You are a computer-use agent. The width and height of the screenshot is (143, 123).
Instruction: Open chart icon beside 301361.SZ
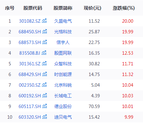point(44,63)
